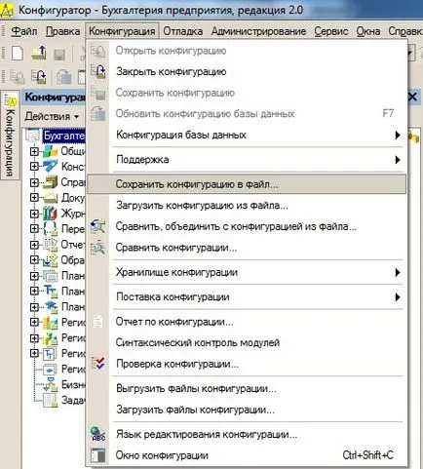Open Хранилище конфигурации submenu
Screen dimensions: 423x469
point(247,272)
